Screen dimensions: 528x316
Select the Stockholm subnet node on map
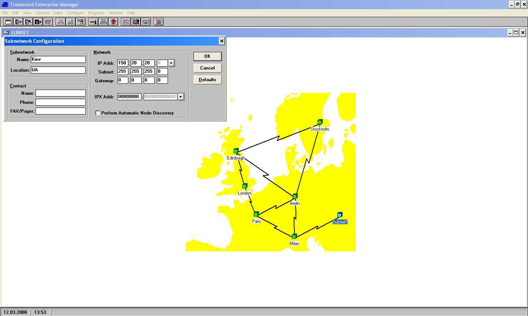[x=320, y=122]
